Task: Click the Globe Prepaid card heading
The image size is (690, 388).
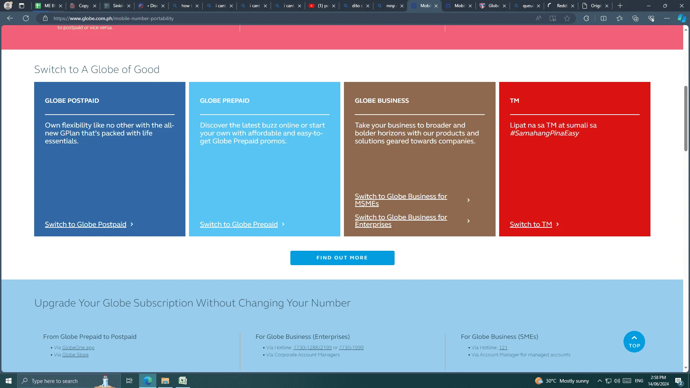Action: (225, 101)
